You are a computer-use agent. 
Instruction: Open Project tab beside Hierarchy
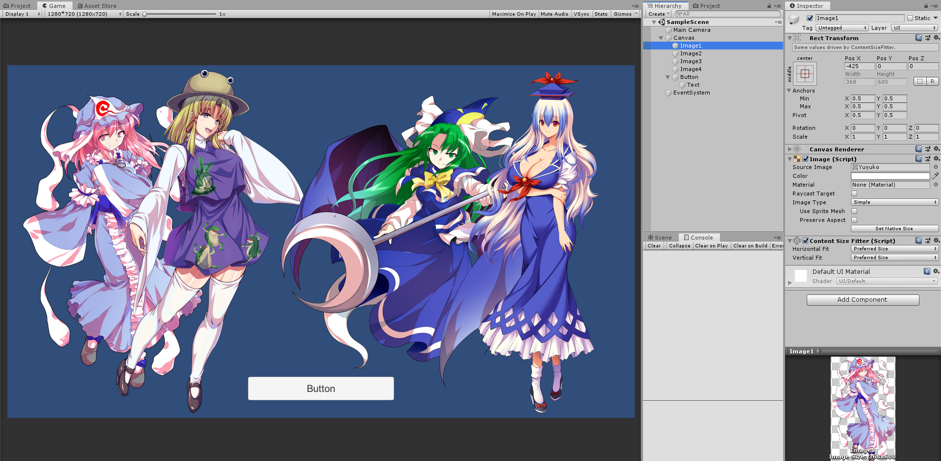pyautogui.click(x=706, y=6)
